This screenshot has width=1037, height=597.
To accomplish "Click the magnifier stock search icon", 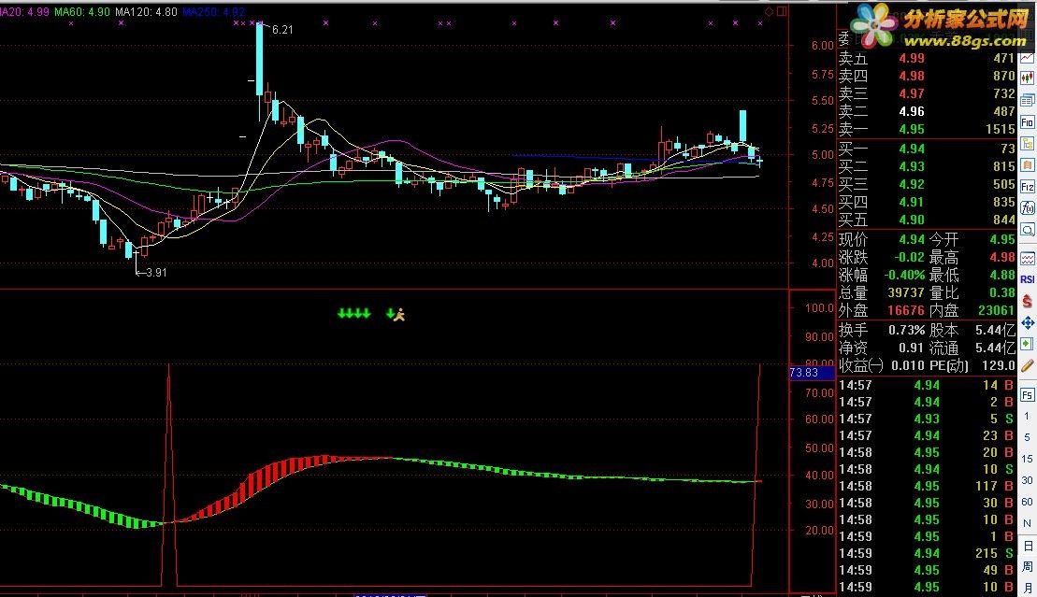I will (x=1027, y=230).
